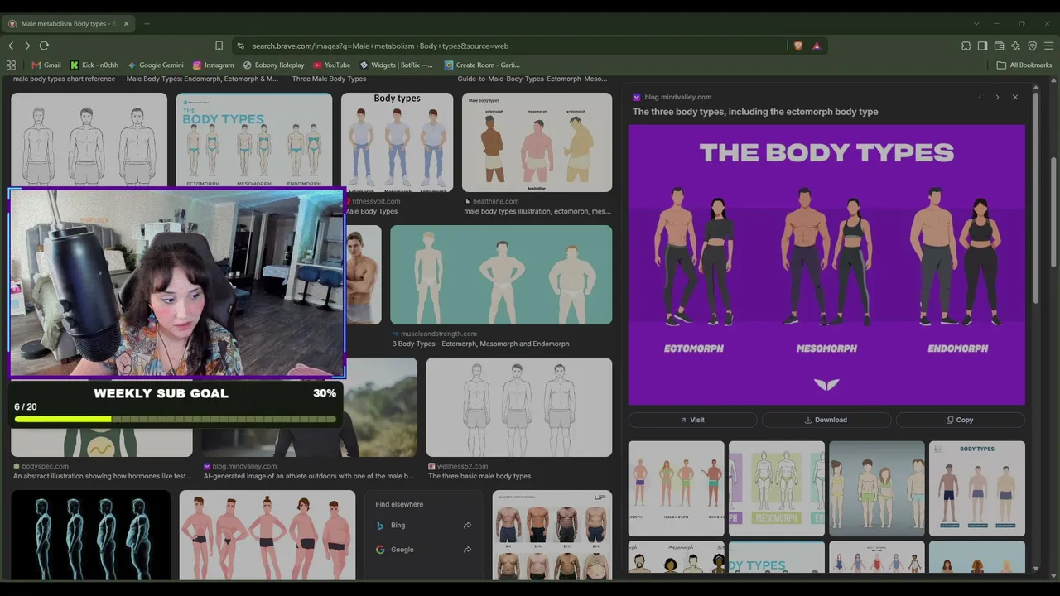
Task: Click the 'The three basic male body types' caption
Action: tap(479, 476)
